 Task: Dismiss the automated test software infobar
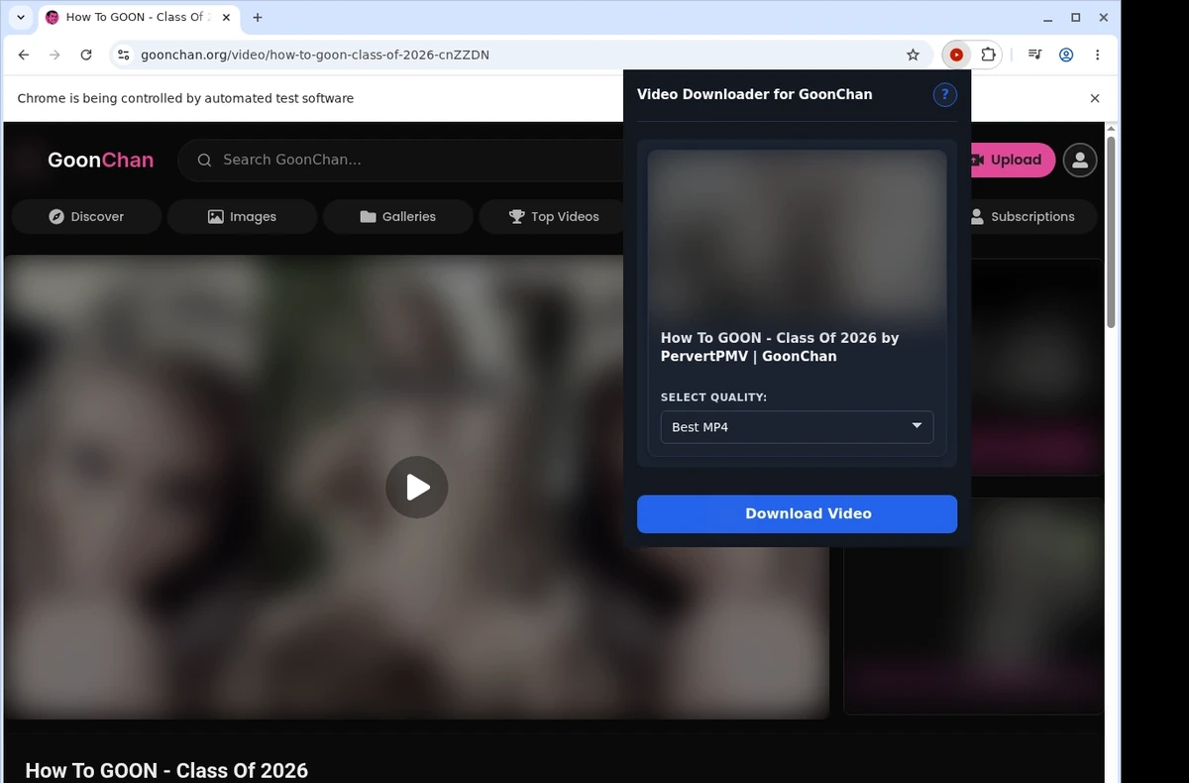[x=1095, y=98]
